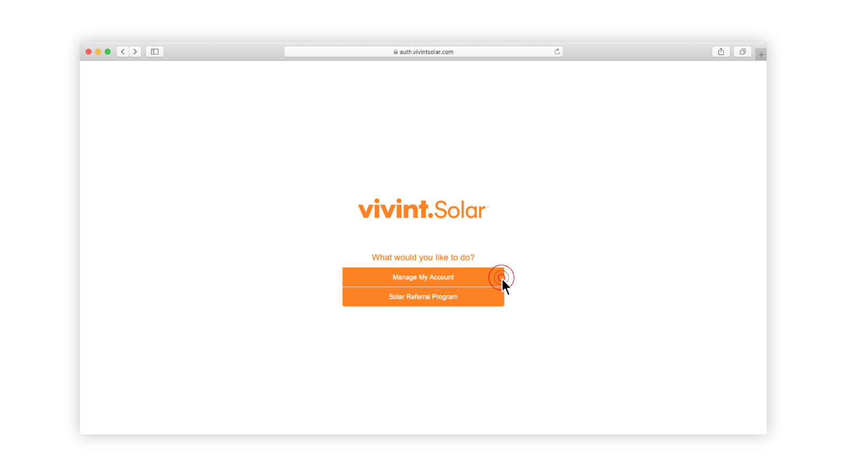Image resolution: width=846 pixels, height=476 pixels.
Task: Click the bold "vivint." part of the logo
Action: [396, 209]
